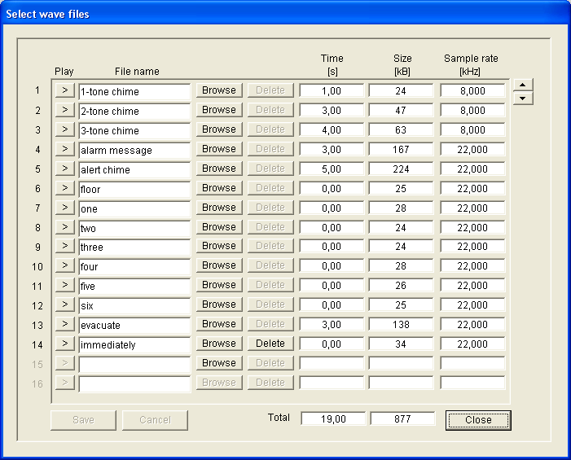Select the size value 224 of alert chime

[401, 169]
